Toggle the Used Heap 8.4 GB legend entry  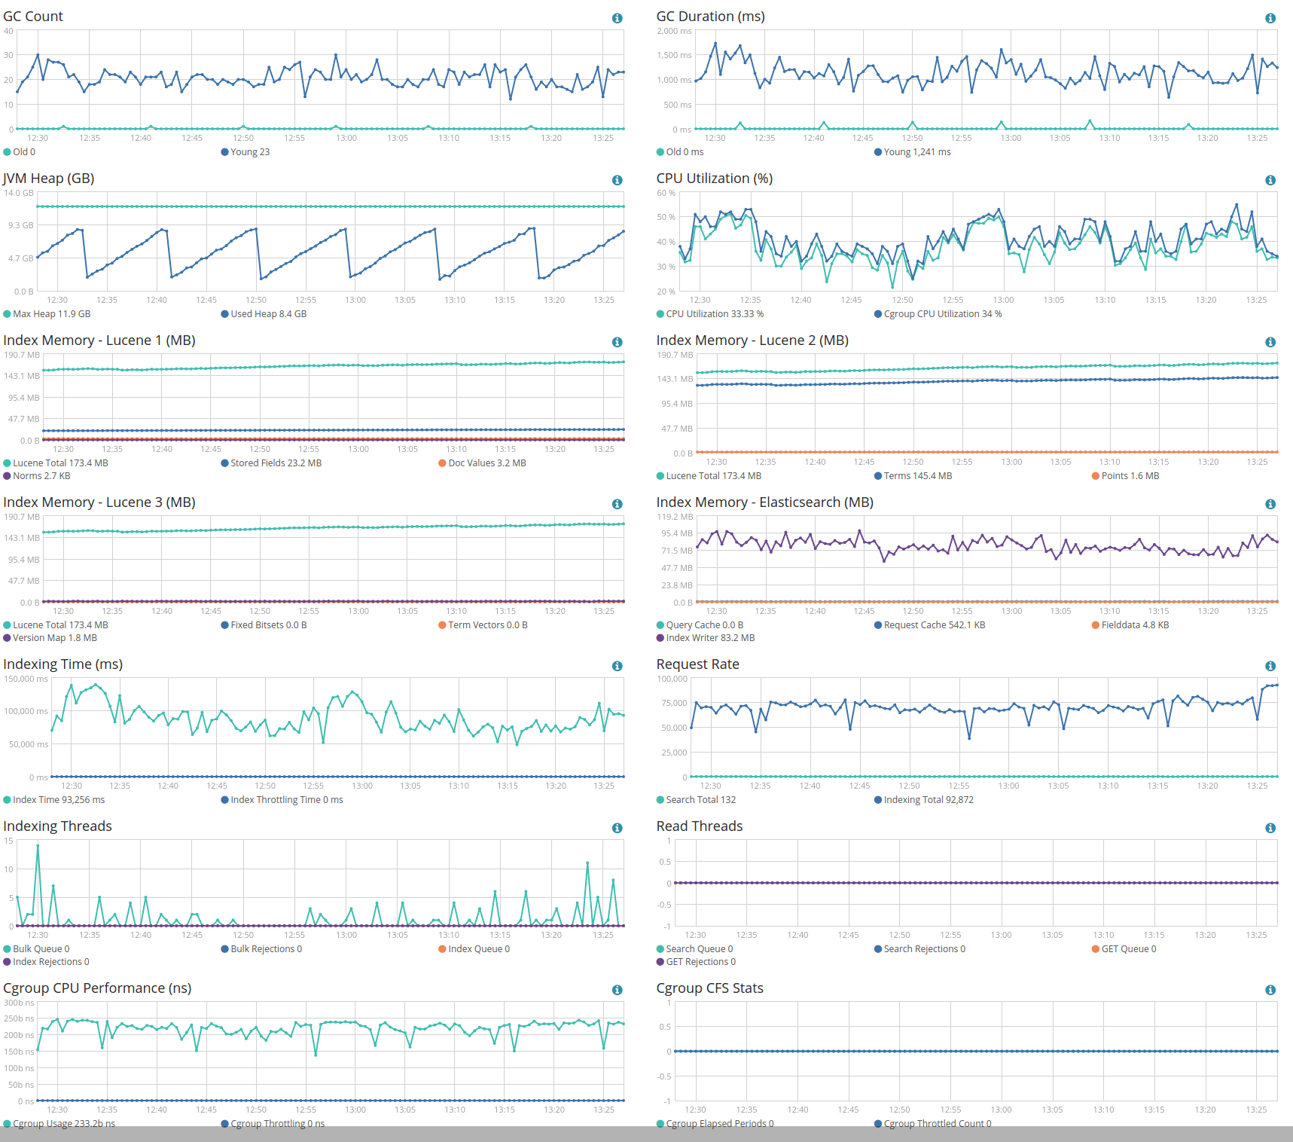[264, 314]
